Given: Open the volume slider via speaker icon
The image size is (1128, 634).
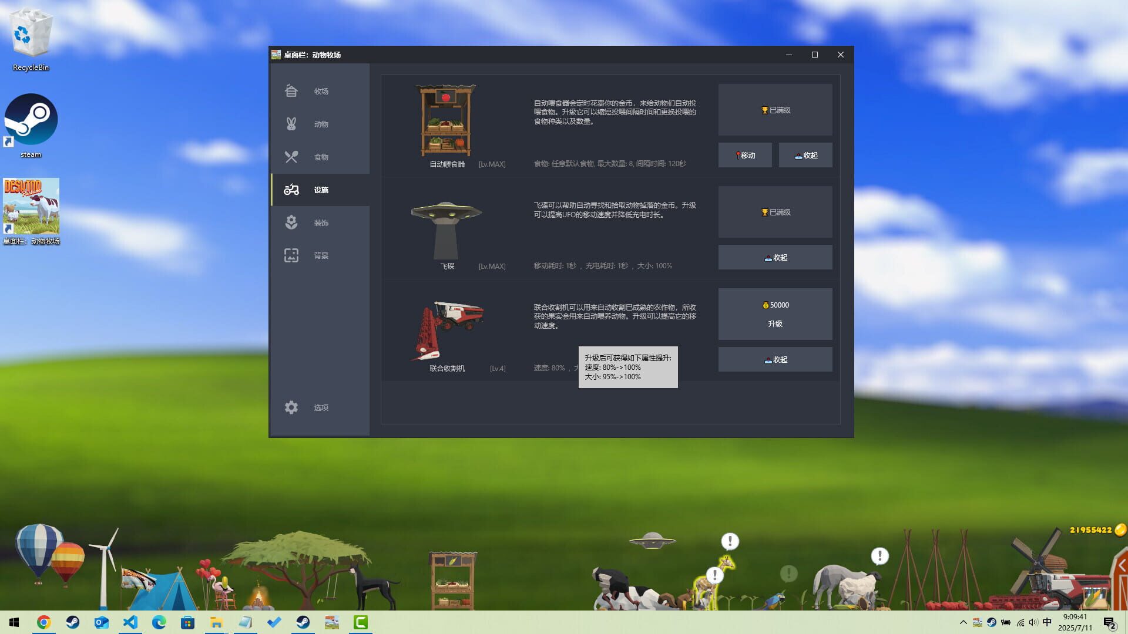Looking at the screenshot, I should [x=1033, y=622].
